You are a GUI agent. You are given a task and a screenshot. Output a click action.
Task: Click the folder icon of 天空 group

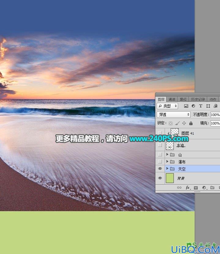[172, 169]
